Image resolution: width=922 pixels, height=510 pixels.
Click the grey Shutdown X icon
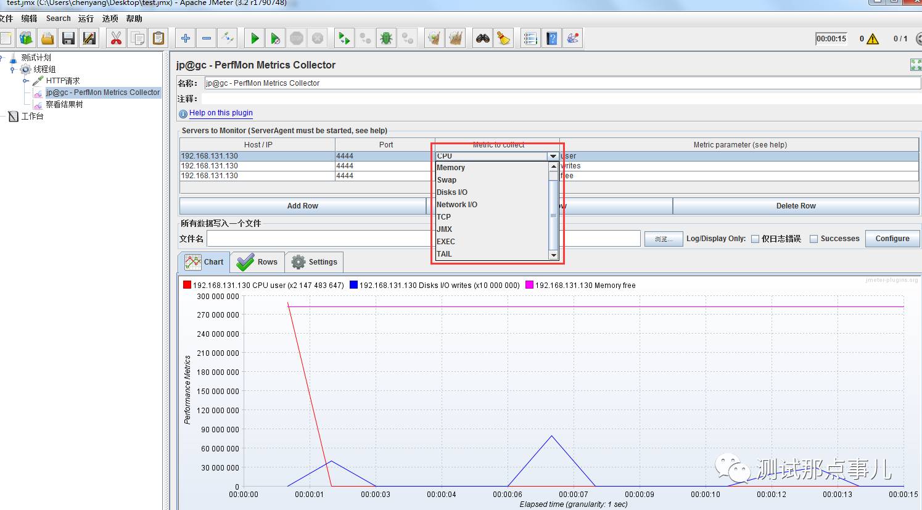coord(318,38)
